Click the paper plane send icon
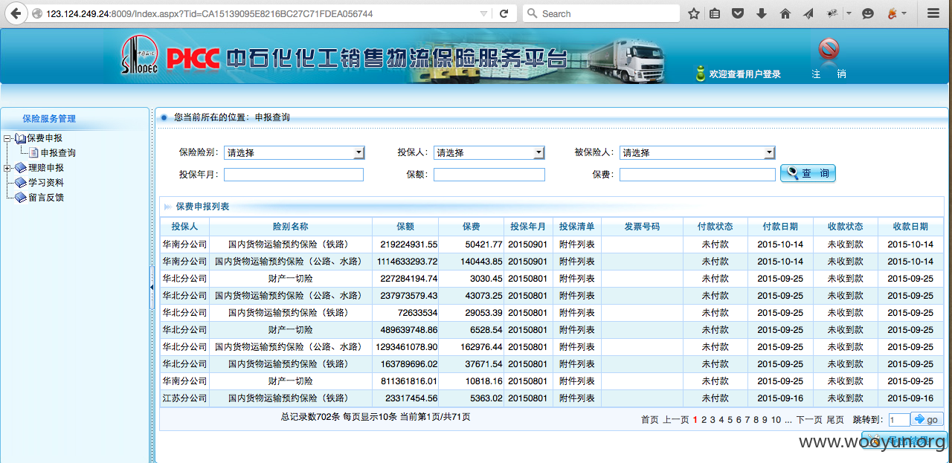The height and width of the screenshot is (463, 952). [x=808, y=13]
